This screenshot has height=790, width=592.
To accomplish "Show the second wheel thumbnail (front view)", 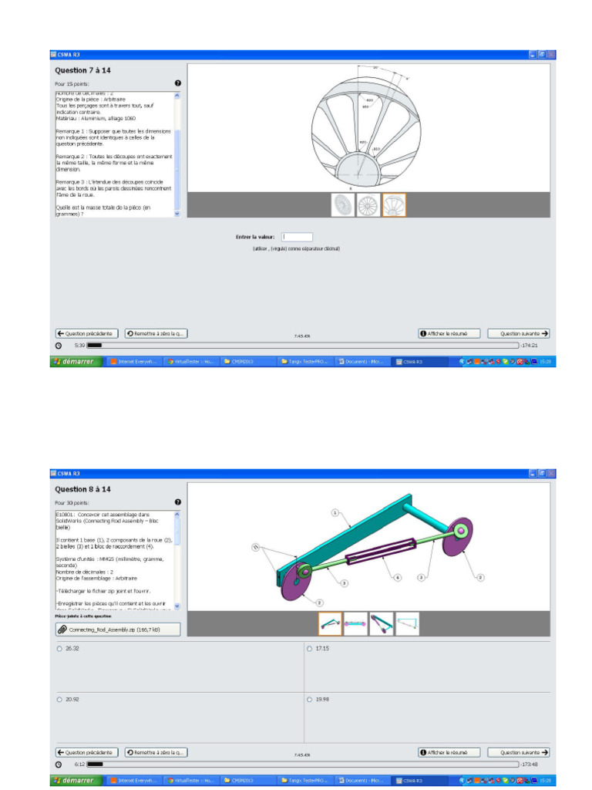I will [x=368, y=205].
